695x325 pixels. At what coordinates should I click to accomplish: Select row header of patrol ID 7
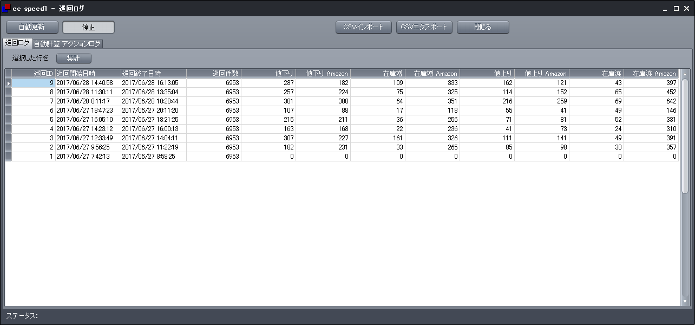pyautogui.click(x=9, y=101)
